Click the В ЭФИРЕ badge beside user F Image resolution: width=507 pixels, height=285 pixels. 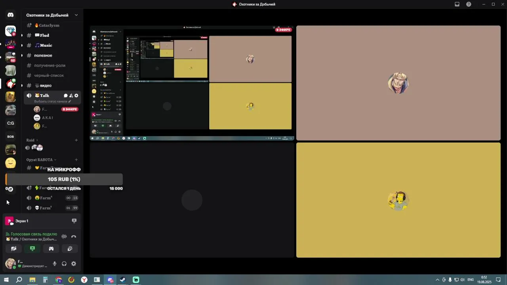click(70, 109)
